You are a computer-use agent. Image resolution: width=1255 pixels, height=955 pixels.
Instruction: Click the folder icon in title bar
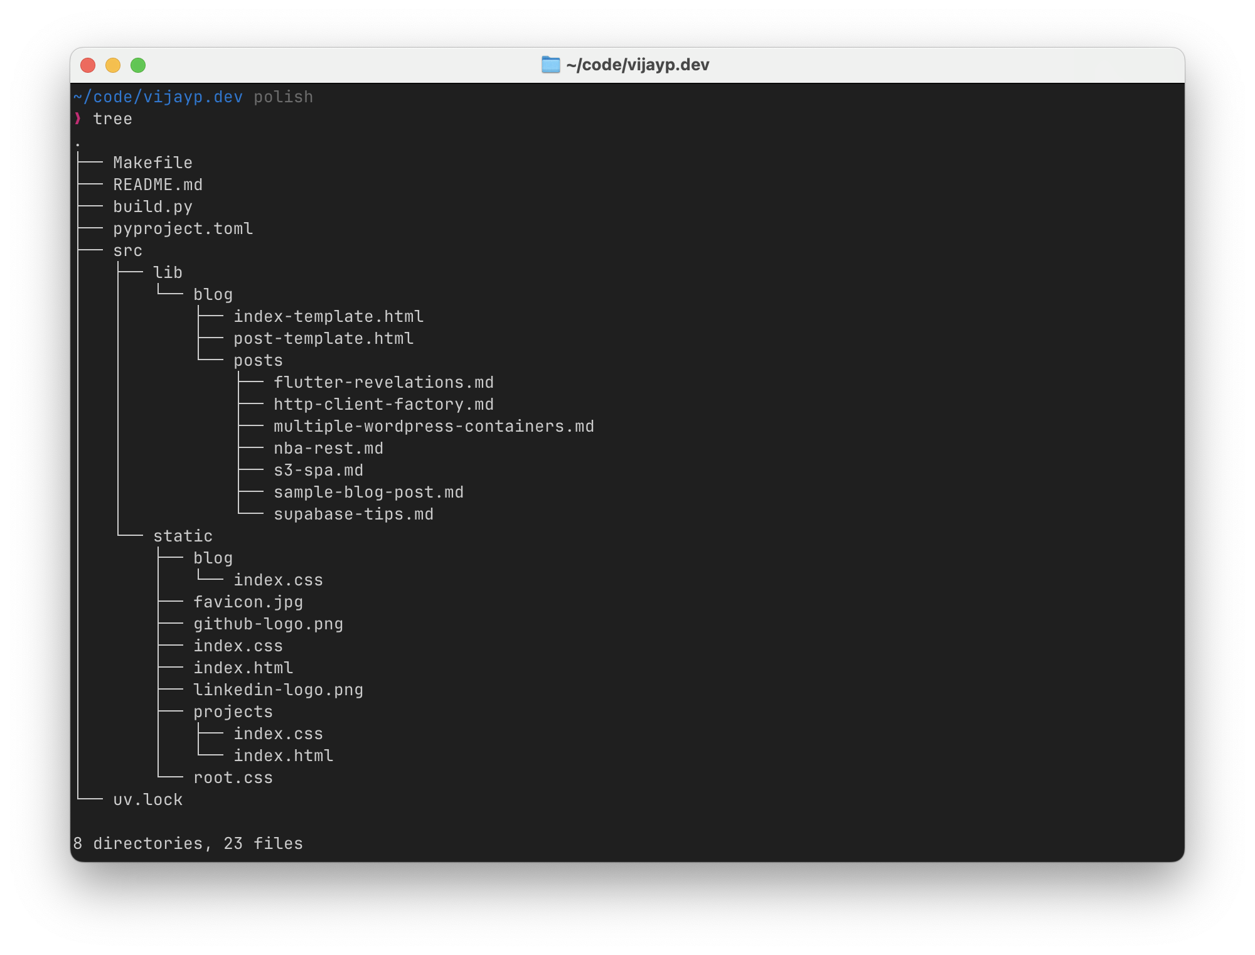click(550, 65)
